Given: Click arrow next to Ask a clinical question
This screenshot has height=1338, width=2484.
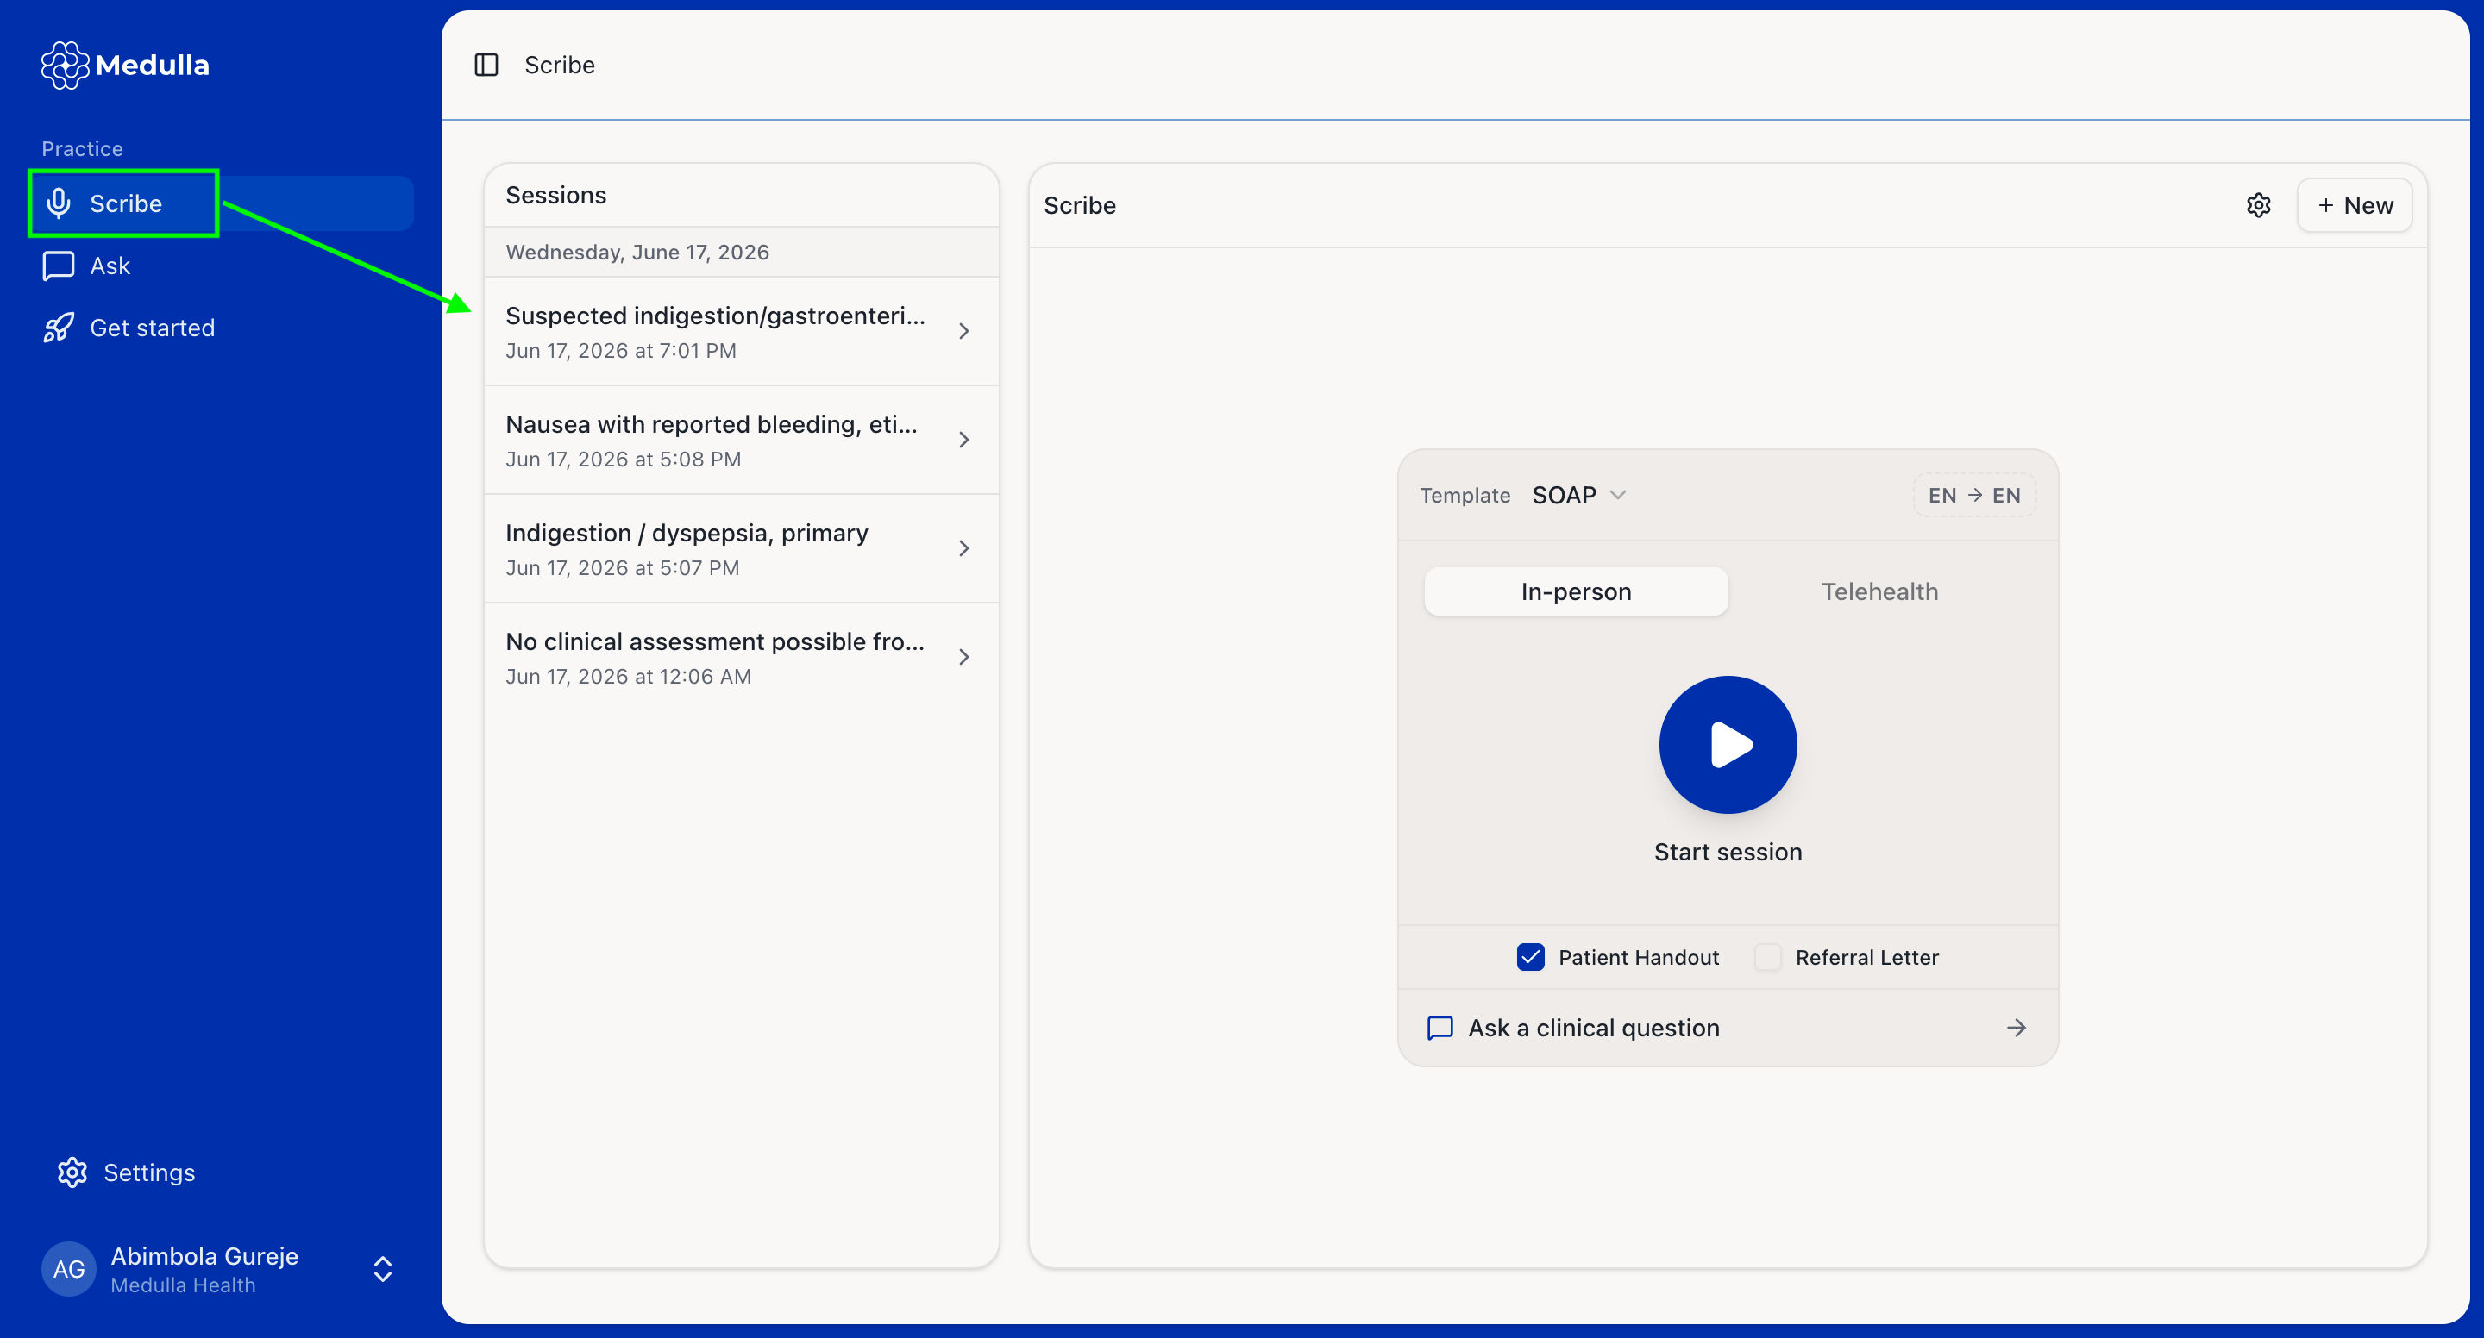Looking at the screenshot, I should 2017,1028.
